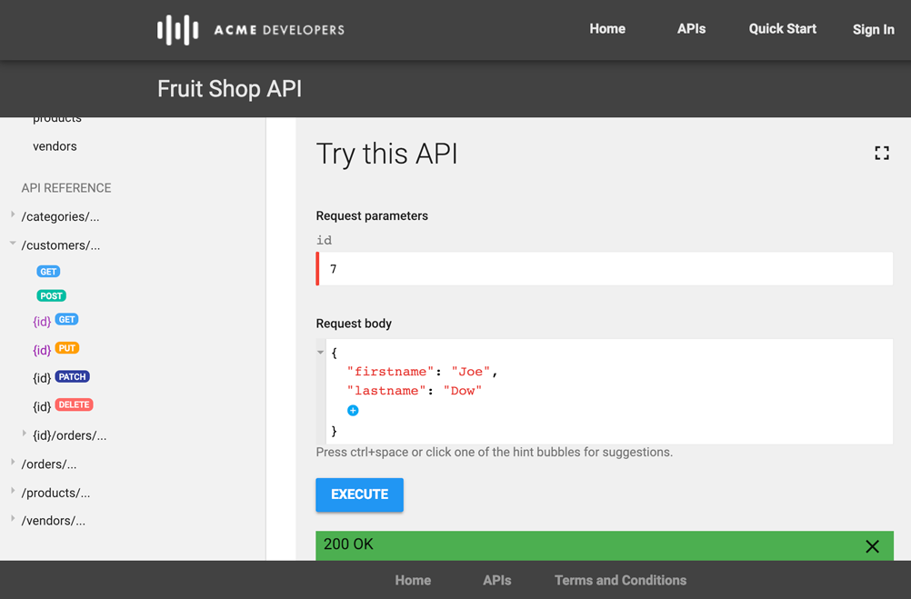Image resolution: width=911 pixels, height=599 pixels.
Task: Open Terms and Conditions footer link
Action: 620,581
